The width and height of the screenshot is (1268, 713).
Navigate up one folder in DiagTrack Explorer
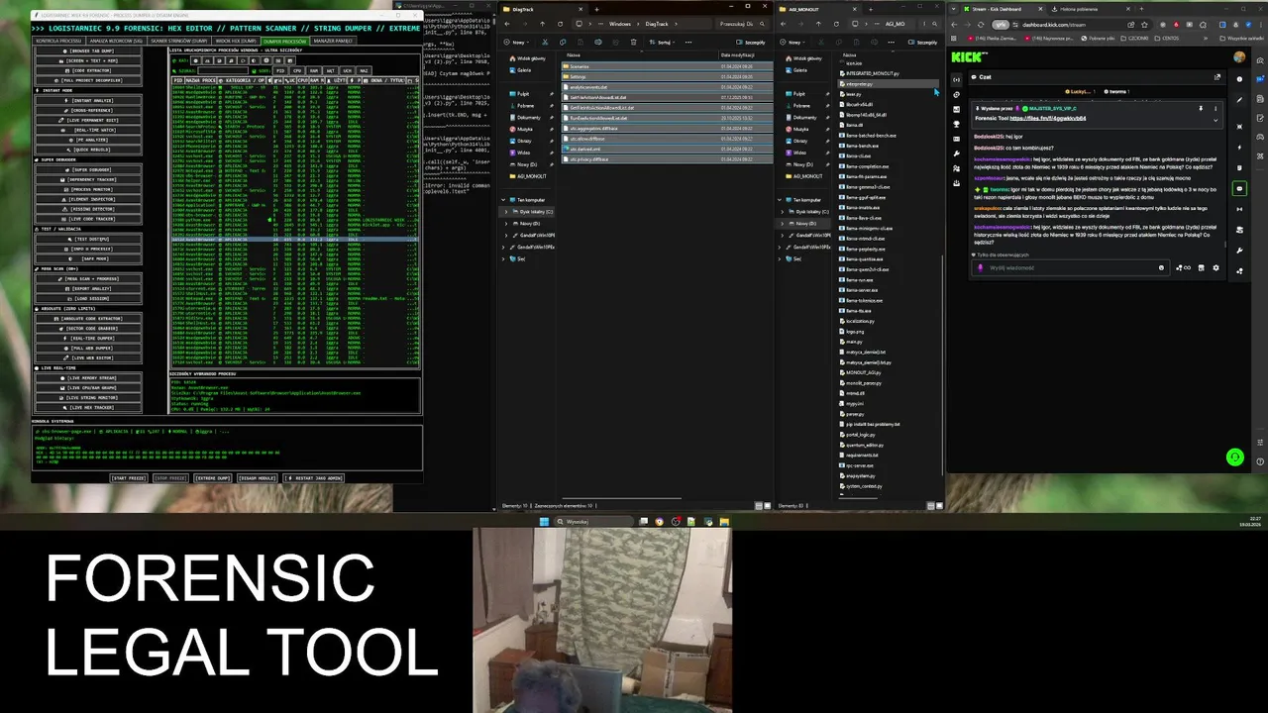click(x=542, y=24)
